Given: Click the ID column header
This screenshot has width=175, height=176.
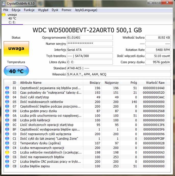Looking at the screenshot, I should point(14,83).
